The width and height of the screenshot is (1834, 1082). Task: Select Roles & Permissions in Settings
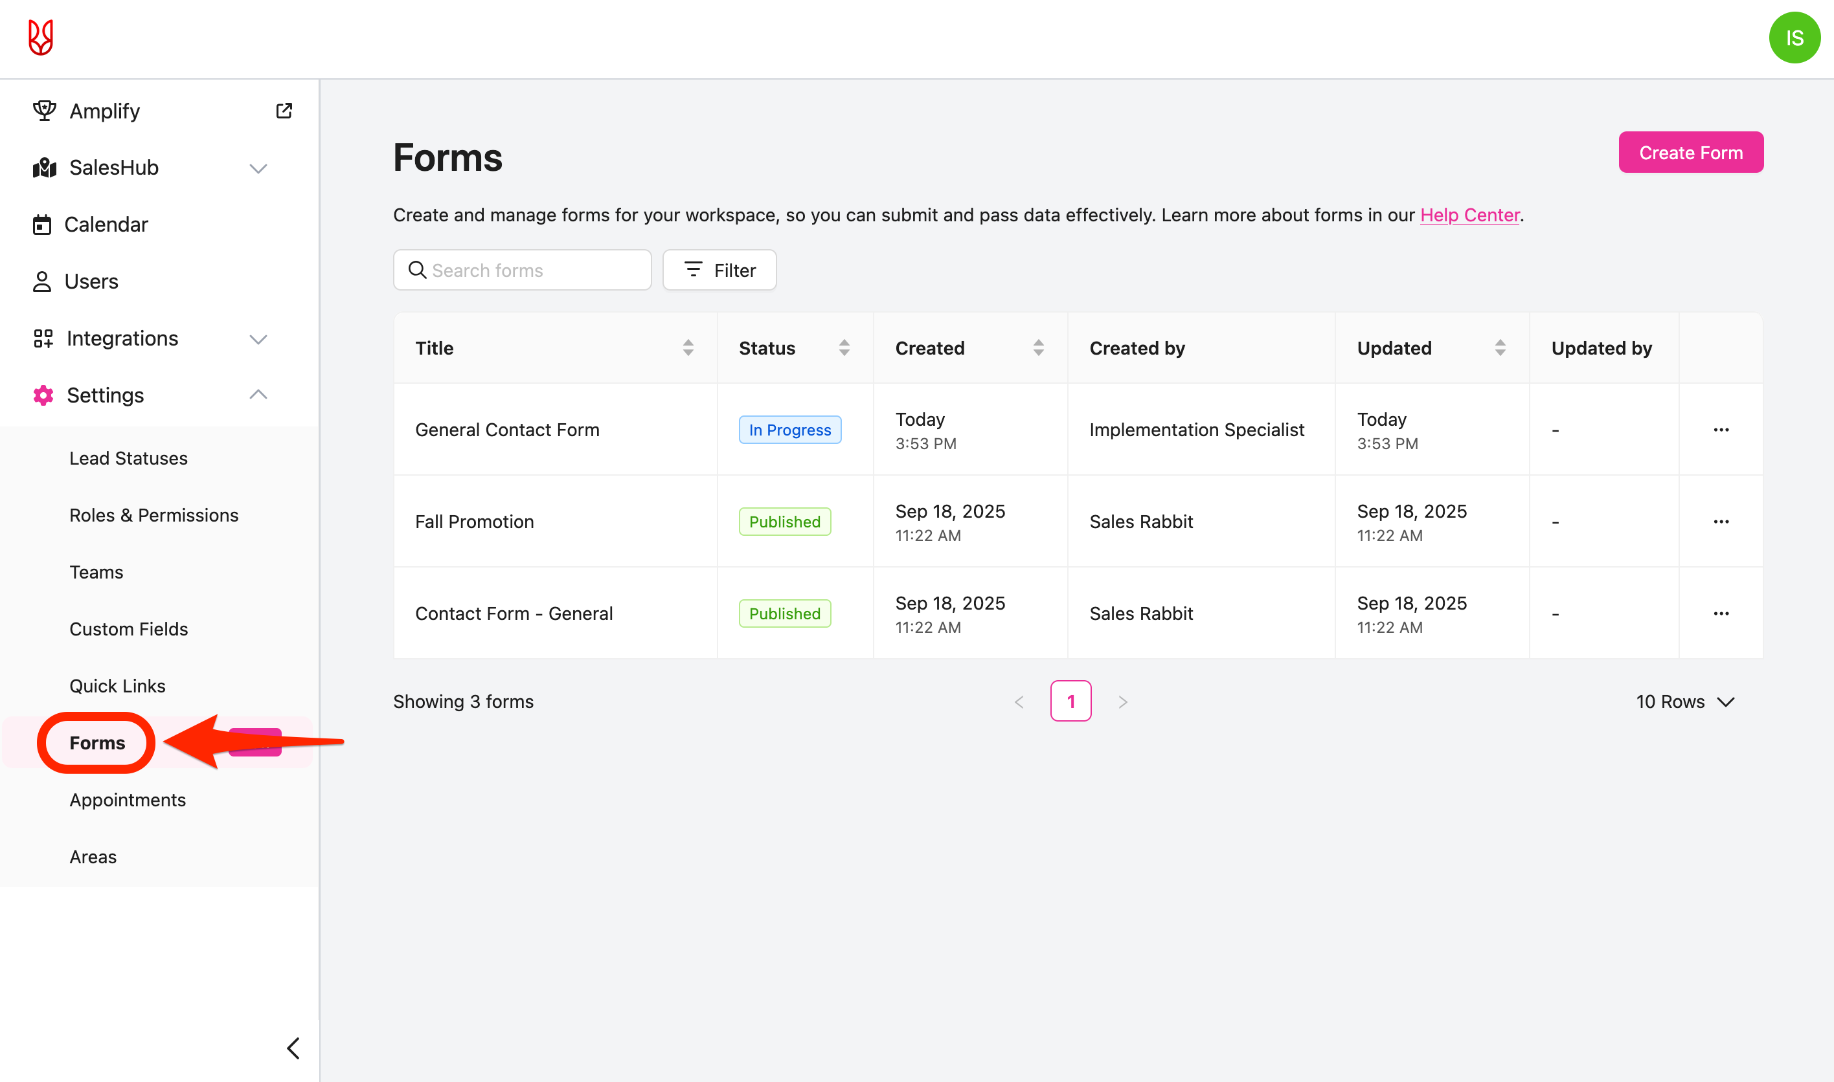pyautogui.click(x=154, y=516)
